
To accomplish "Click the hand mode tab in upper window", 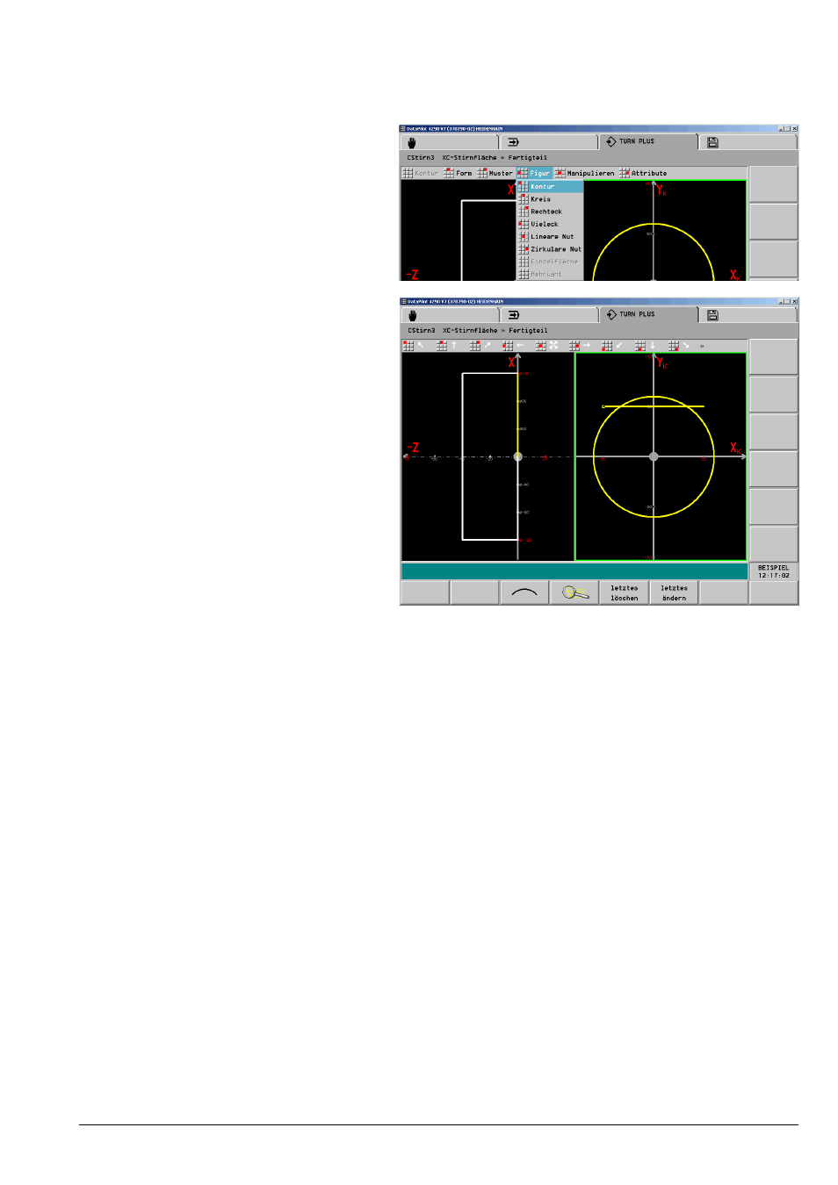I will click(450, 142).
